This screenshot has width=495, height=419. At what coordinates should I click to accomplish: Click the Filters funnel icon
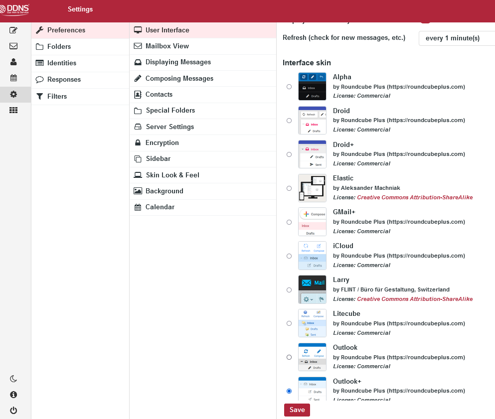pos(39,96)
